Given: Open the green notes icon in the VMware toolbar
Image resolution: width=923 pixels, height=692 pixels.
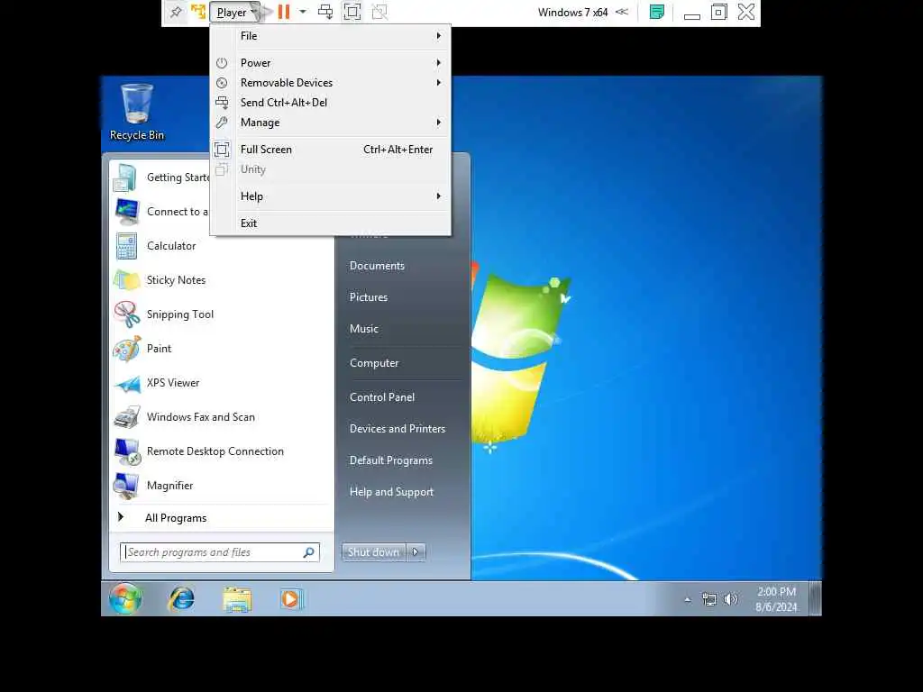Looking at the screenshot, I should (x=657, y=12).
